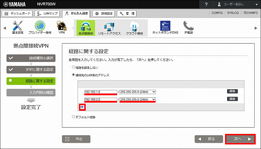Go to 接続種別の選択 wizard step
This screenshot has width=261, height=149.
[31, 58]
